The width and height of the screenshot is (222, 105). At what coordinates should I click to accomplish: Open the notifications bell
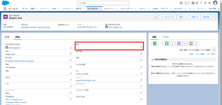(x=210, y=3)
